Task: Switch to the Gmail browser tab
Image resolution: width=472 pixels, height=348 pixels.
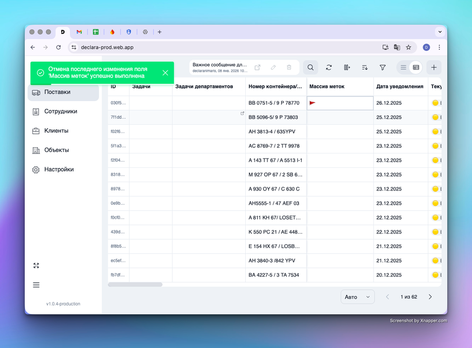Action: tap(79, 32)
